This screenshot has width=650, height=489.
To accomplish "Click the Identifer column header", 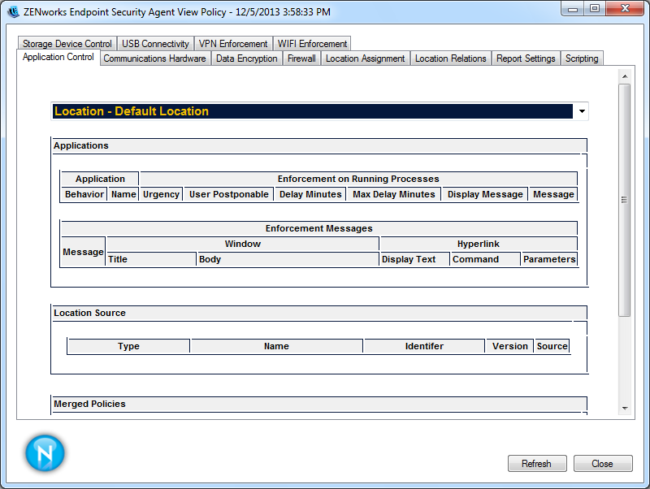I will click(x=424, y=347).
